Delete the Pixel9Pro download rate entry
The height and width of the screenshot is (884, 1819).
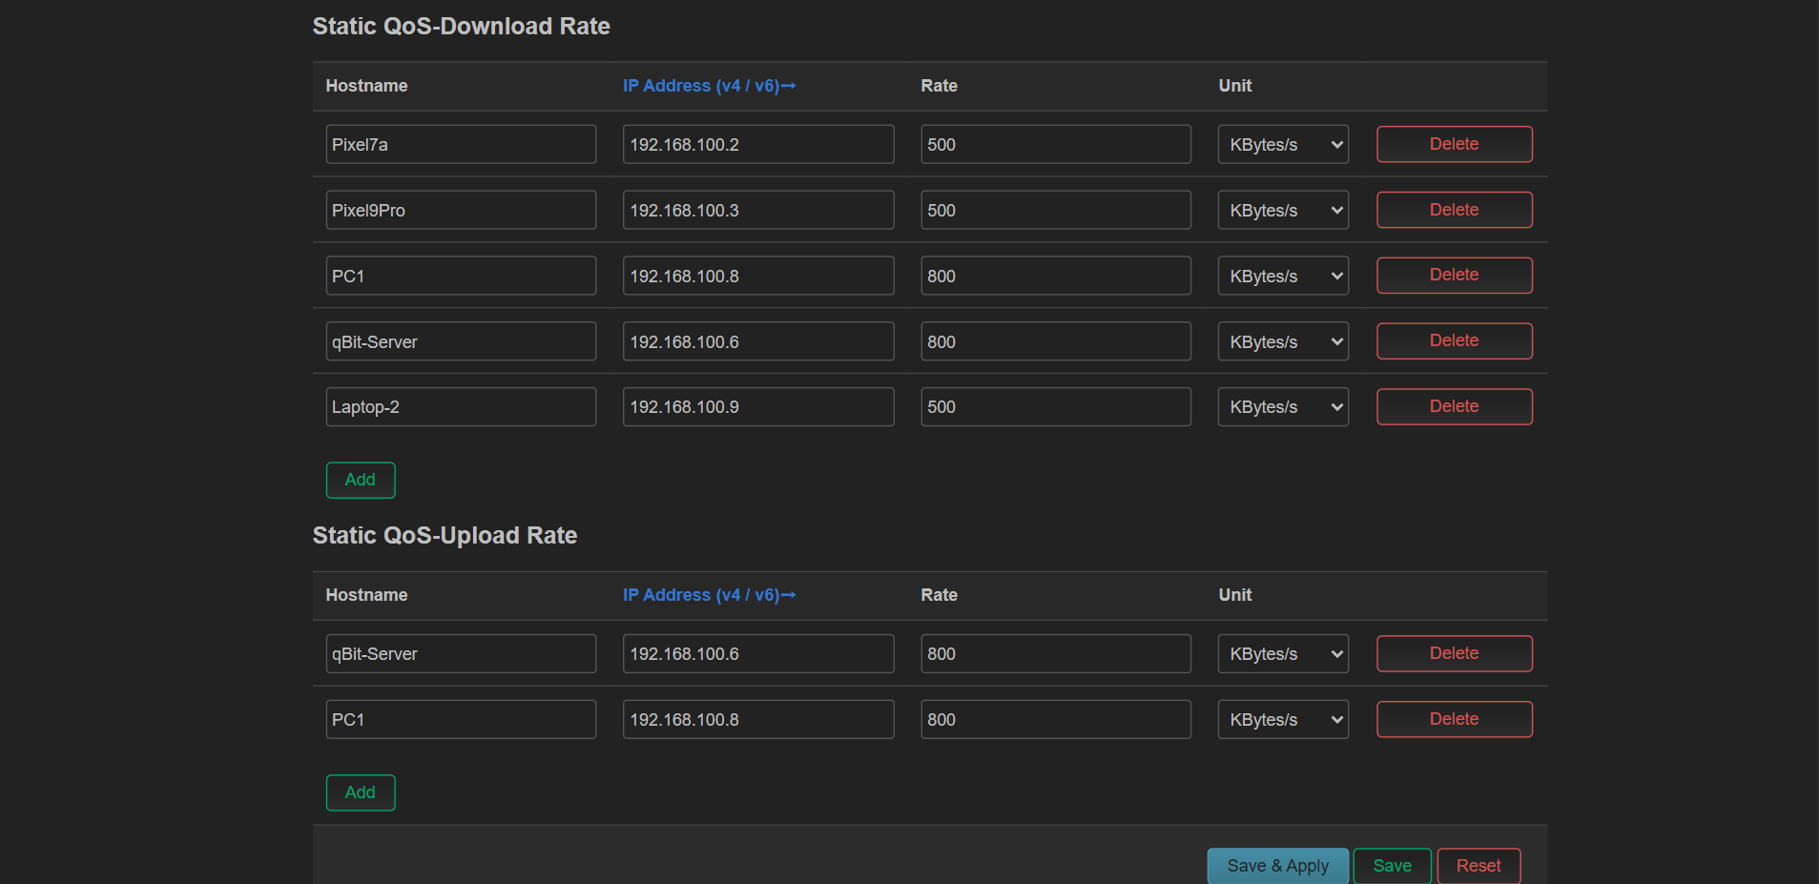pos(1454,210)
